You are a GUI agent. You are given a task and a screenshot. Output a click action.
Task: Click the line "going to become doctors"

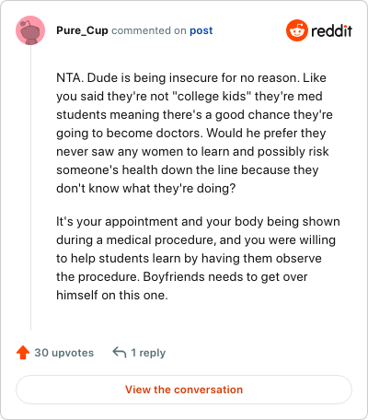(x=130, y=134)
